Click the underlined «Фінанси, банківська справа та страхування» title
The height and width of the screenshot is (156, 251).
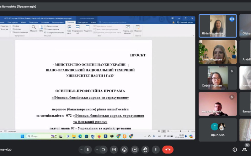(90, 97)
